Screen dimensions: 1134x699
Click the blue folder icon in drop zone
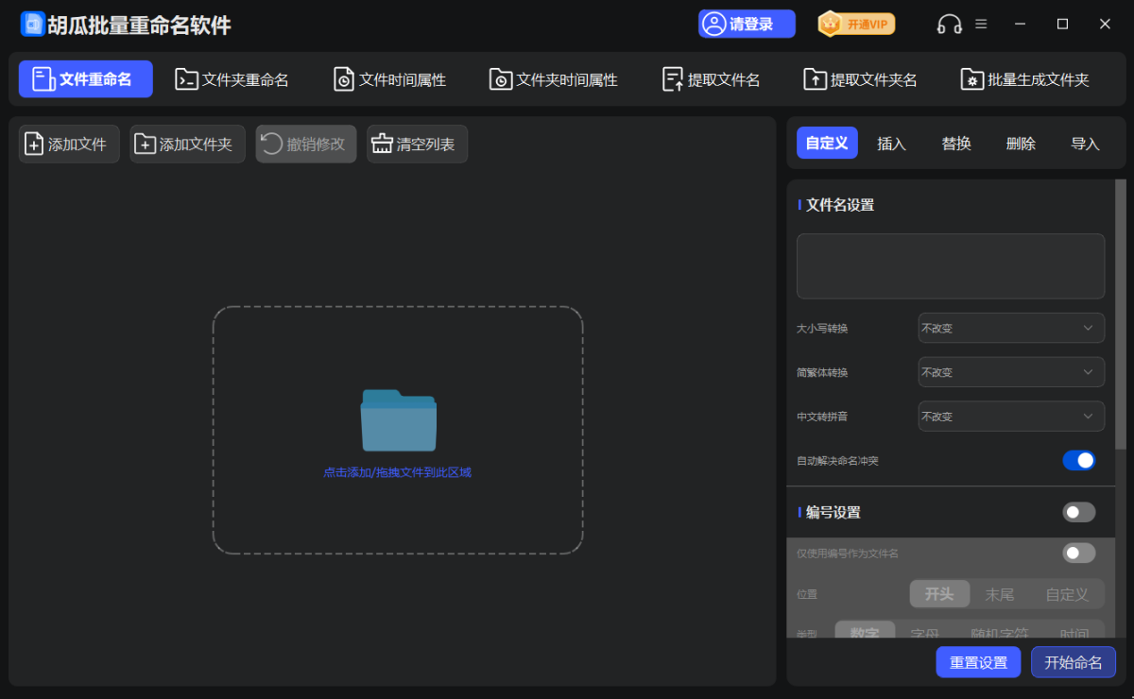click(x=398, y=420)
